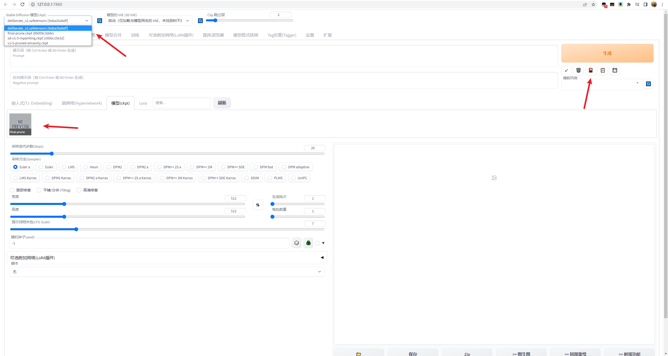The height and width of the screenshot is (356, 668).
Task: Select final-prune.ckpt from model dropdown list
Action: [31, 33]
